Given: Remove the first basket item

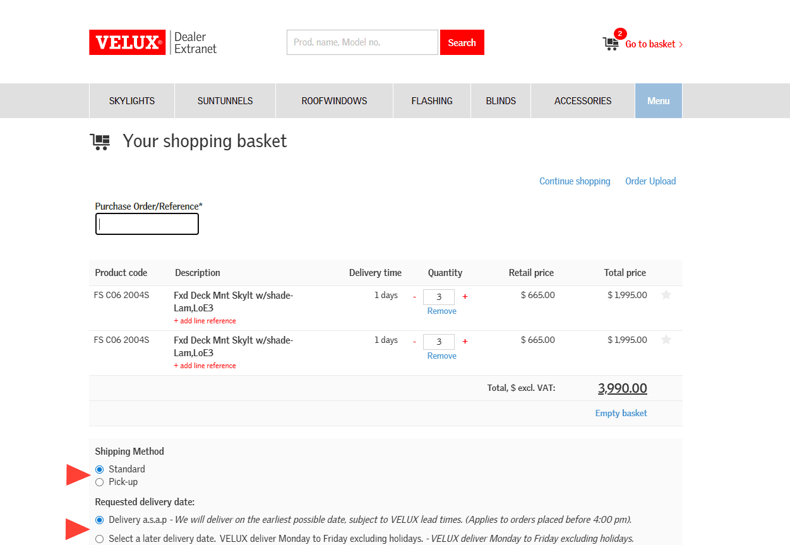Looking at the screenshot, I should (442, 311).
